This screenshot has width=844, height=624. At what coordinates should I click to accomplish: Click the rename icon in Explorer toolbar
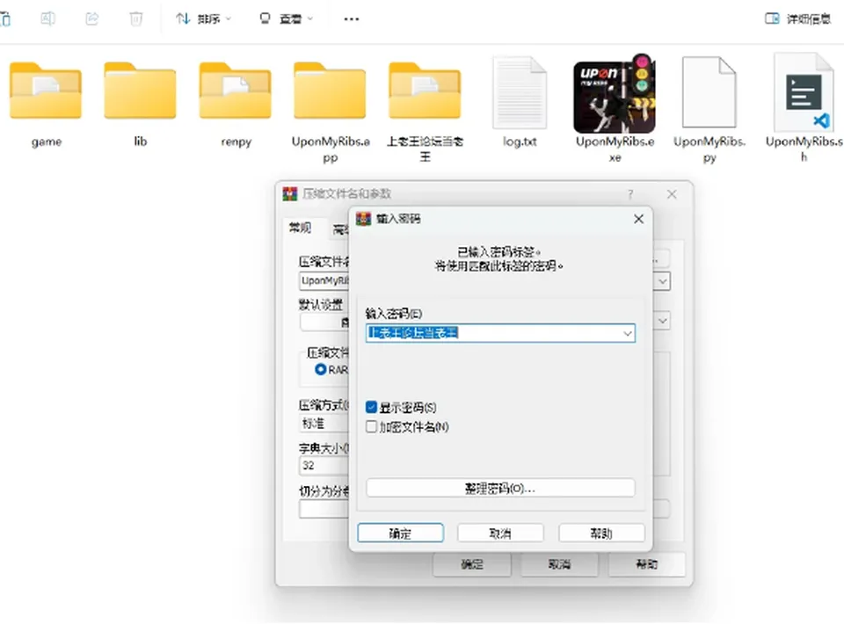(47, 18)
